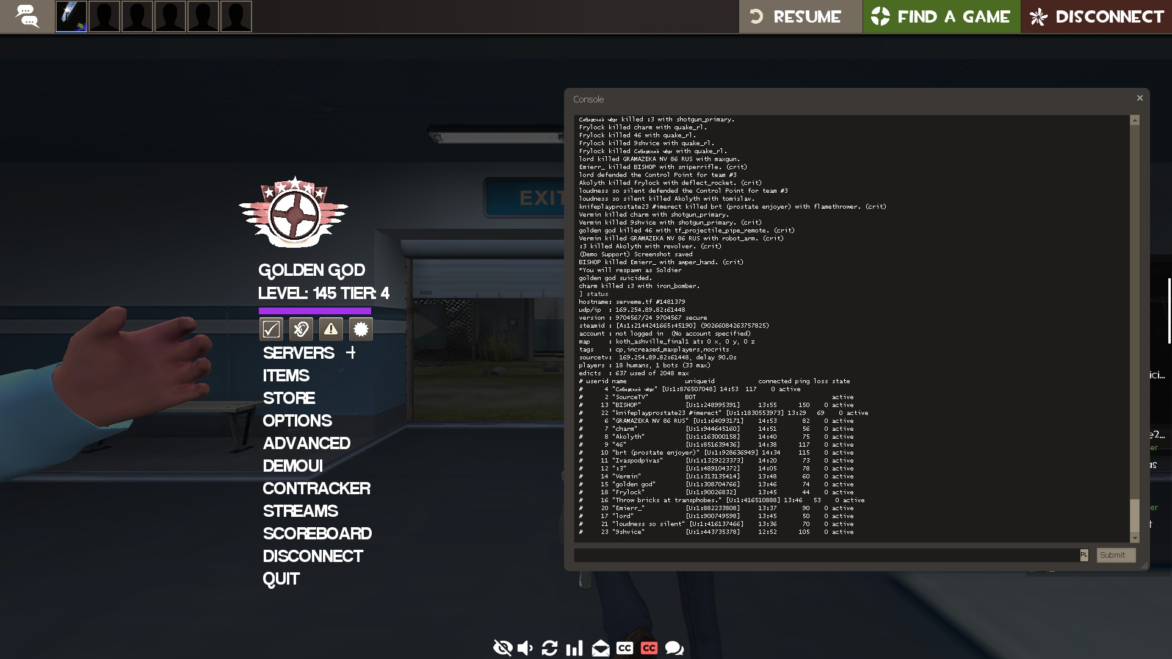Click the open envelope mail icon

coord(600,648)
